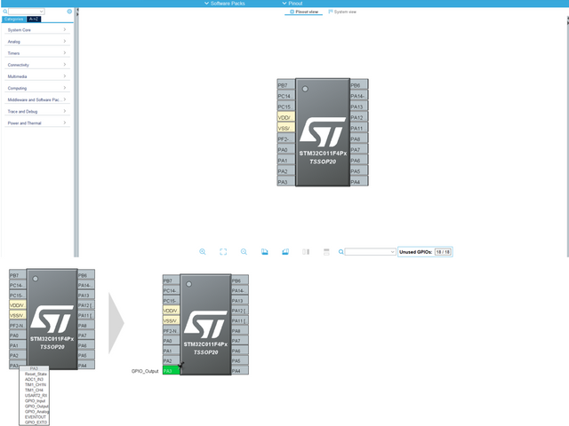Viewport: 569px width, 426px height.
Task: Expand the Timers category
Action: click(x=36, y=53)
